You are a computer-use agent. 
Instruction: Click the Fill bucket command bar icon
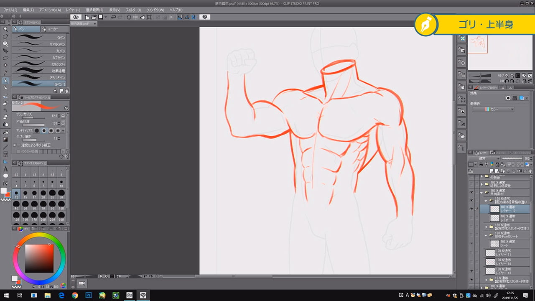(143, 17)
